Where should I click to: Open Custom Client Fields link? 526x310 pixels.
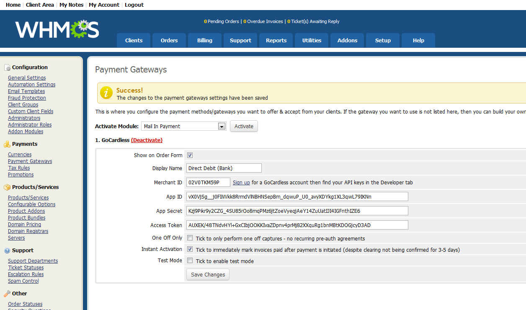pyautogui.click(x=31, y=111)
